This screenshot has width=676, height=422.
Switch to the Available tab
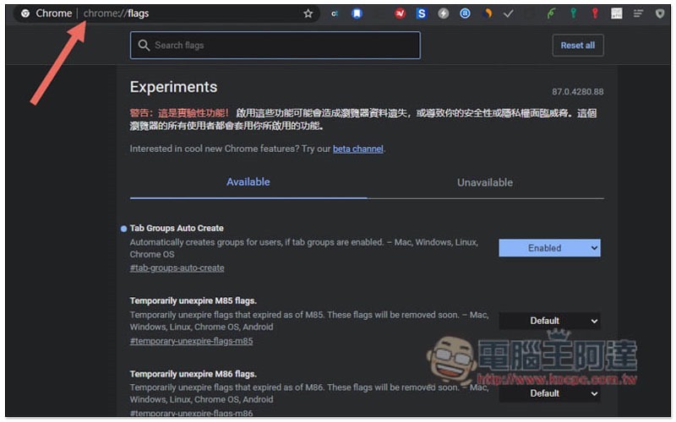pos(248,182)
